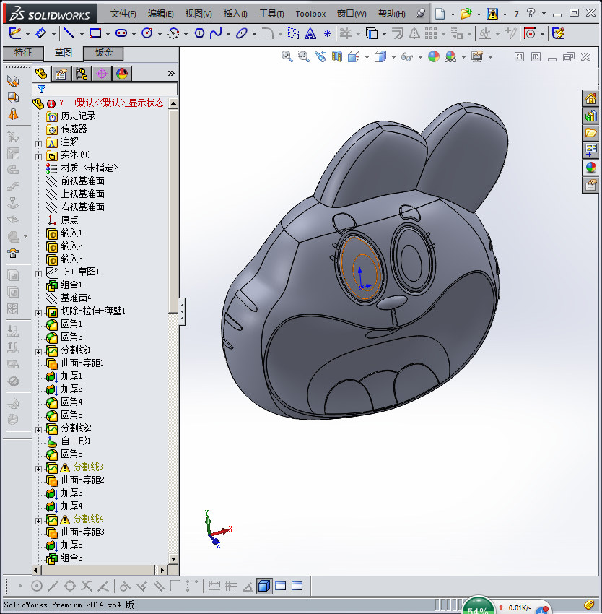Screen dimensions: 602x614
Task: Click the panel collapse handle
Action: [182, 311]
